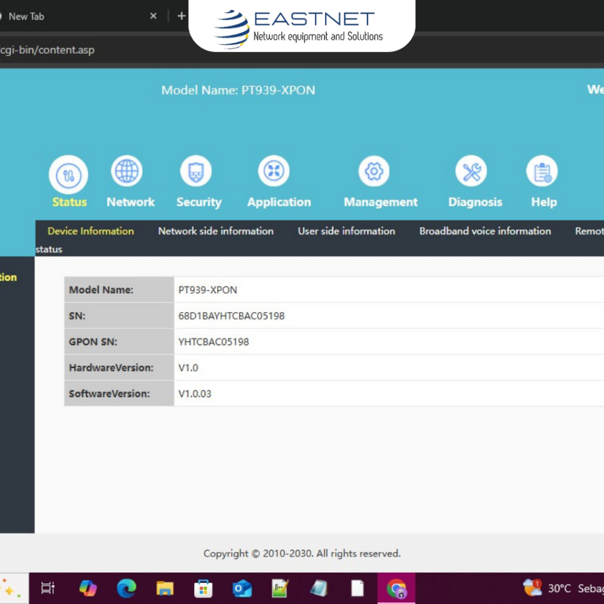Viewport: 604px width, 604px height.
Task: Open Broadband voice information tab
Action: (485, 231)
